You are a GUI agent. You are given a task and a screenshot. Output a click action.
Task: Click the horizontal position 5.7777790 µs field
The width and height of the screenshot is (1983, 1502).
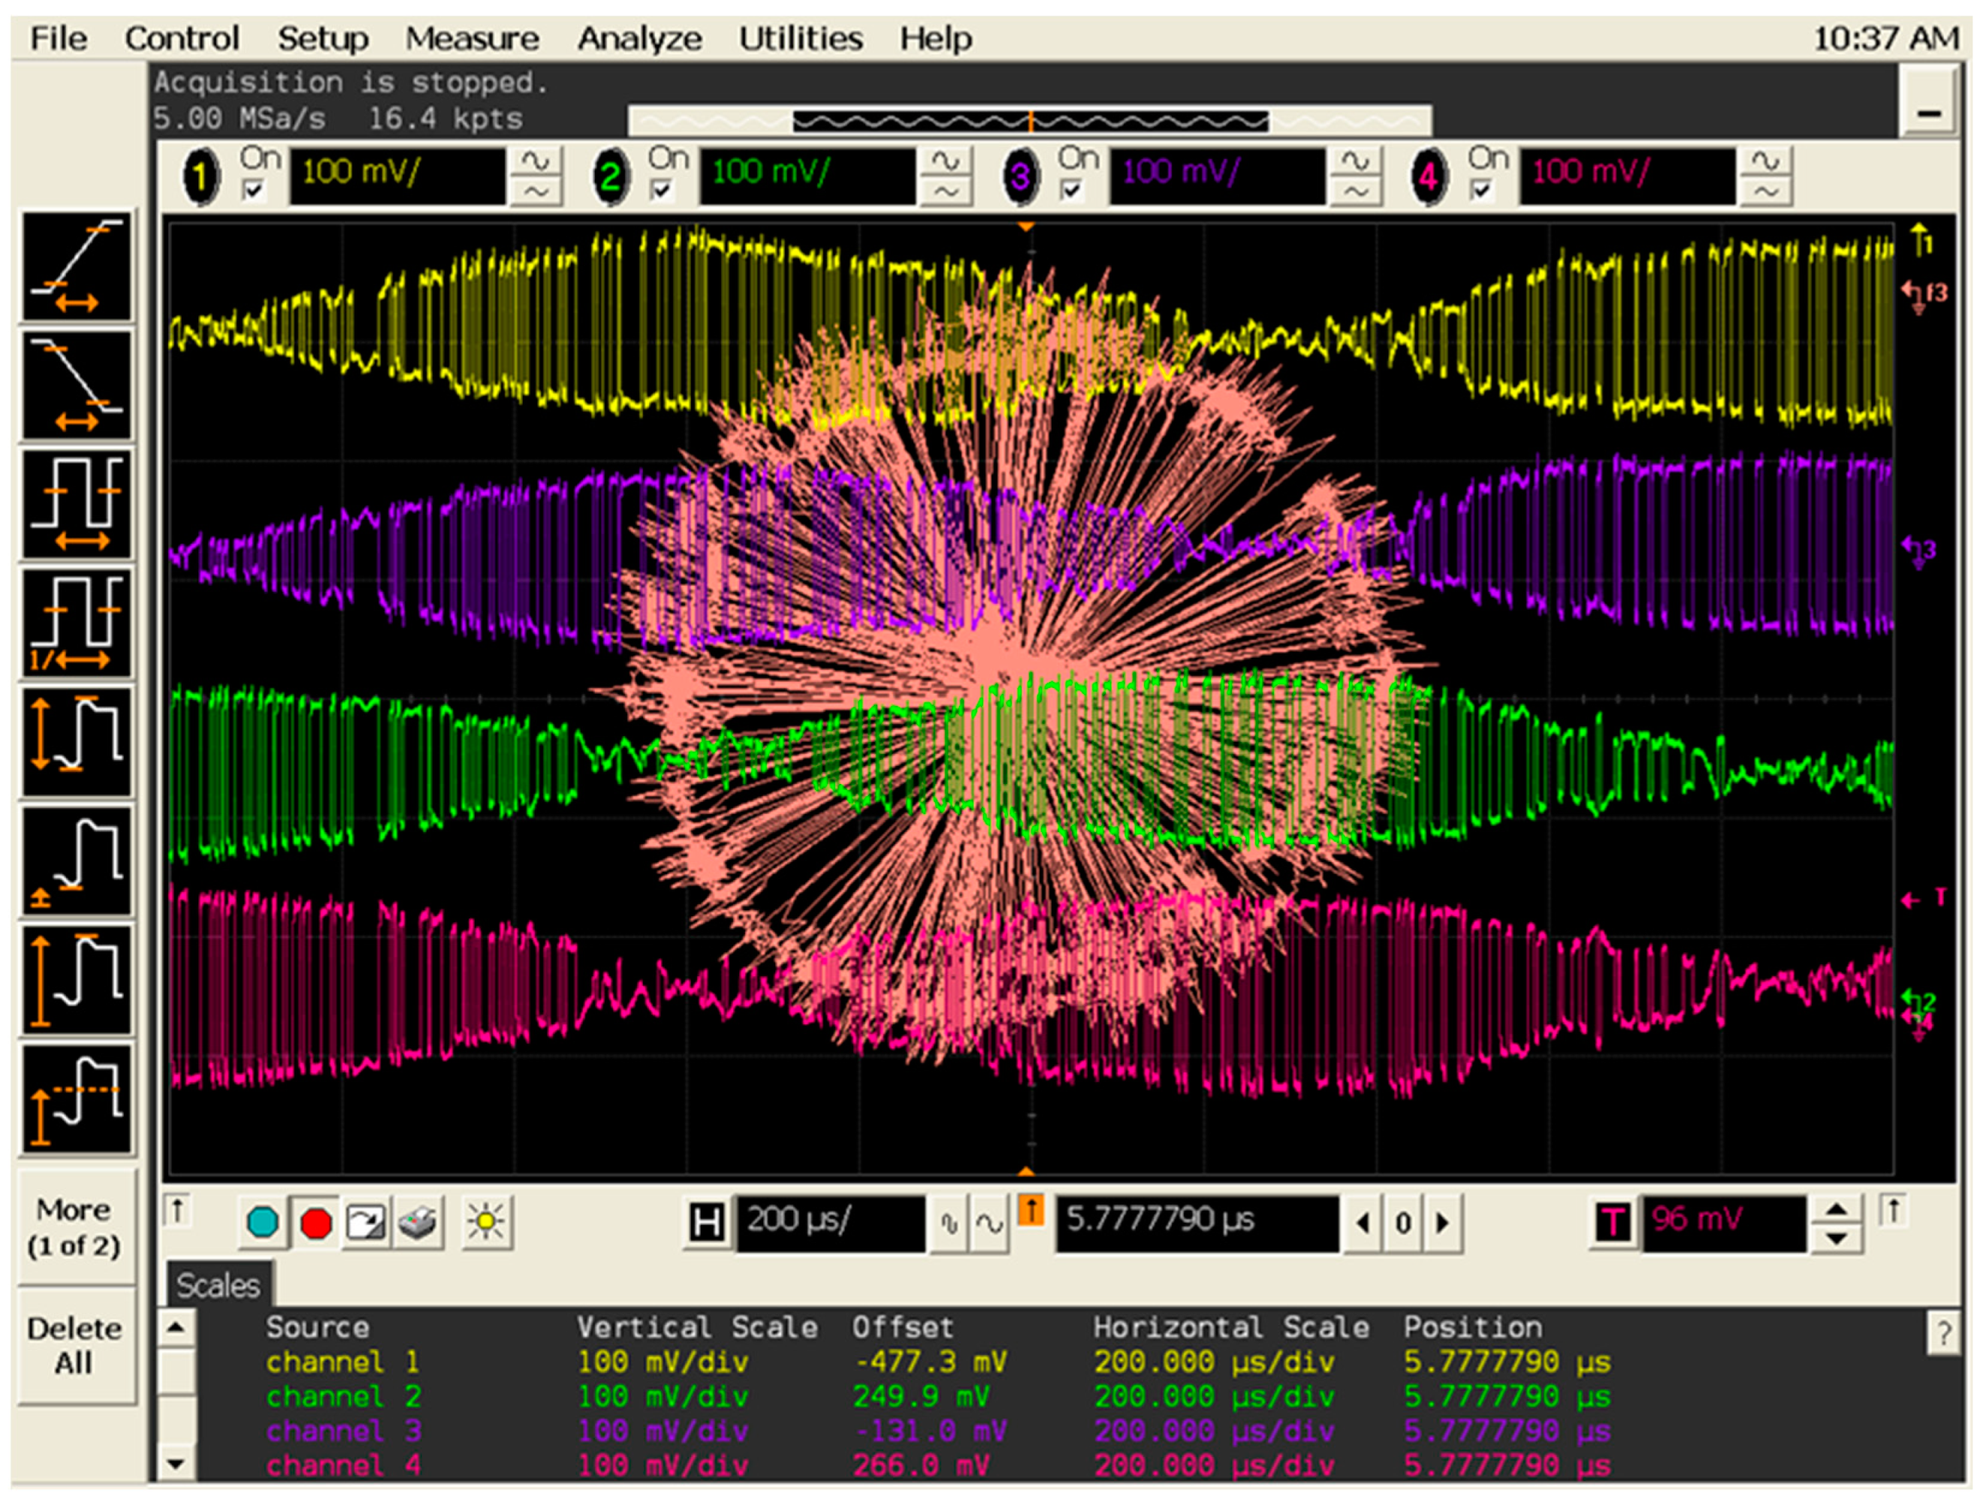click(x=1197, y=1223)
